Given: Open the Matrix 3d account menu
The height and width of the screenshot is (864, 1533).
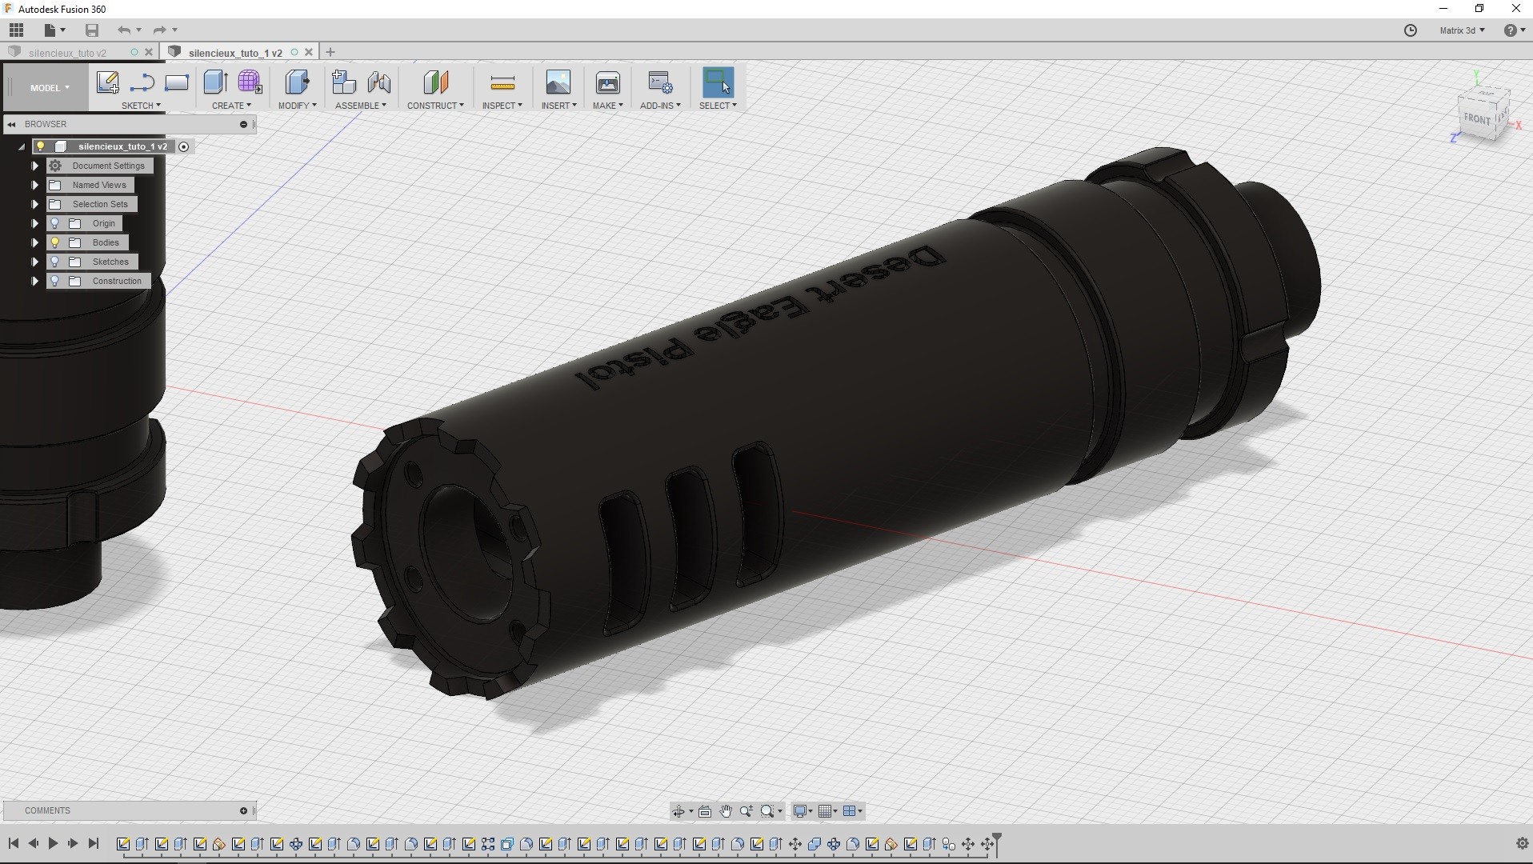Looking at the screenshot, I should pos(1462,30).
